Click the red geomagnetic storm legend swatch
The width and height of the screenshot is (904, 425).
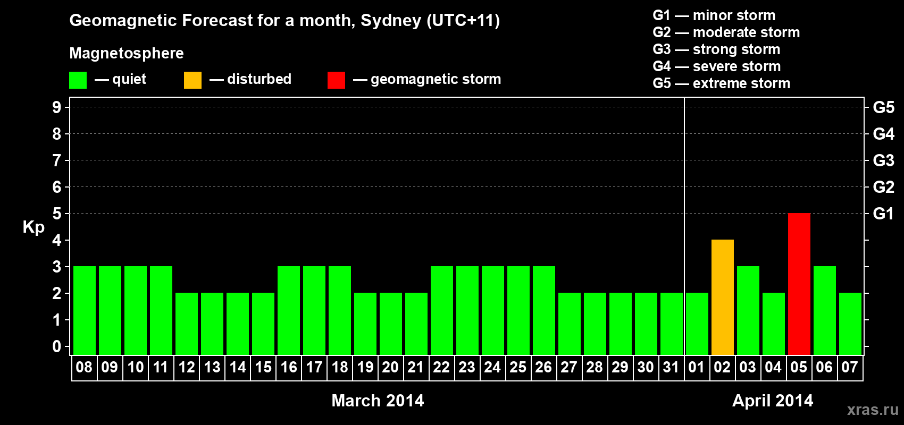click(x=336, y=80)
